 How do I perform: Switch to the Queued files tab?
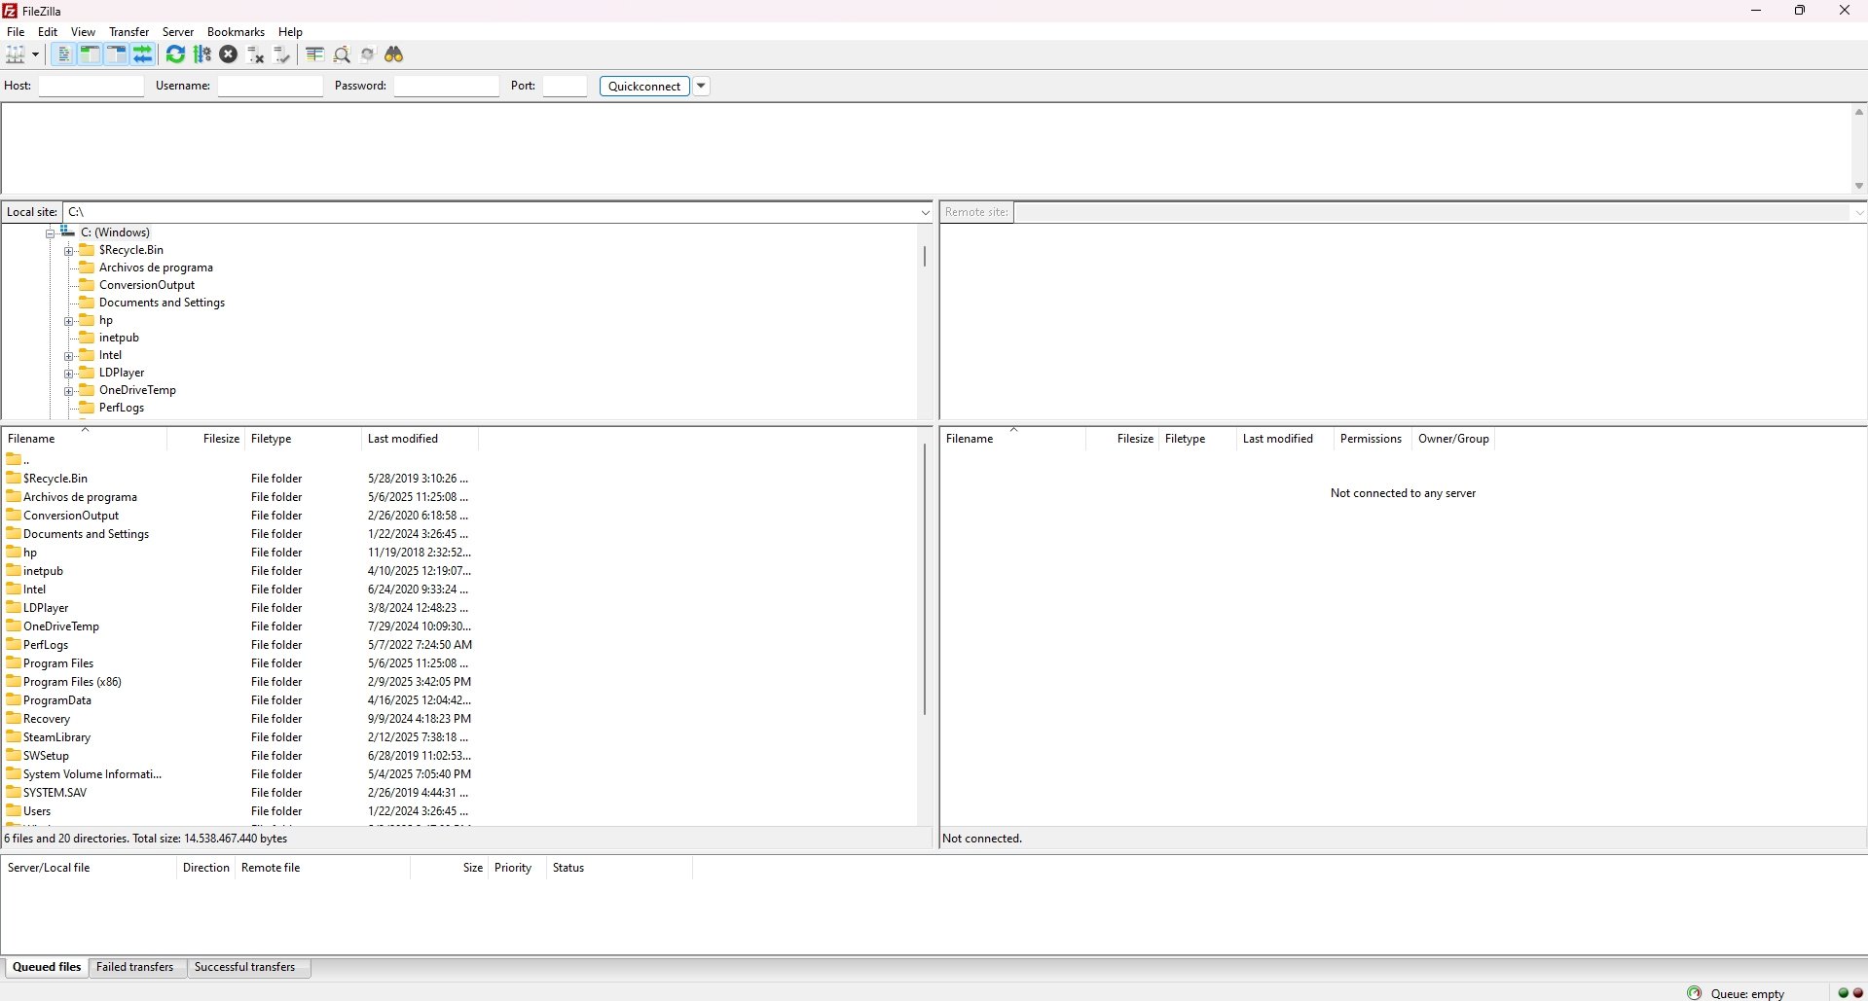[47, 967]
